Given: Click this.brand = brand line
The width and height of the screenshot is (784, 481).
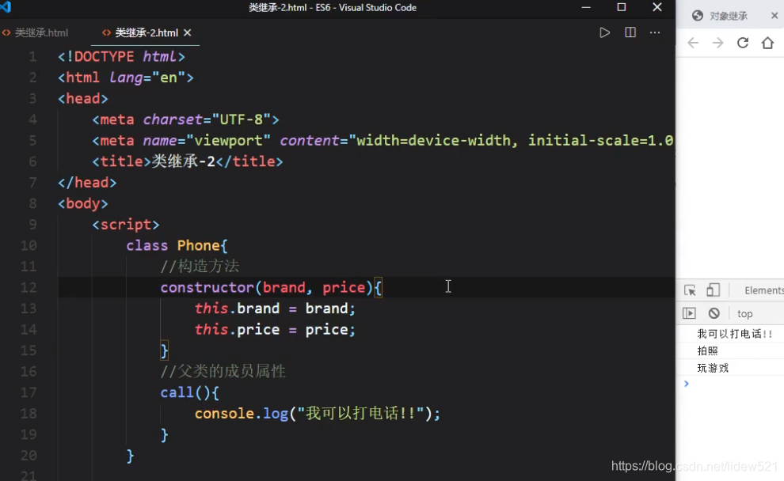Looking at the screenshot, I should pos(275,309).
